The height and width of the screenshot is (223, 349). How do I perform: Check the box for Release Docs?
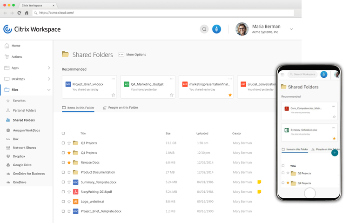63,162
